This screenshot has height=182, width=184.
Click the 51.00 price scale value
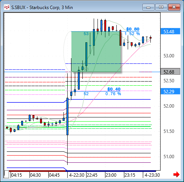click(x=169, y=157)
